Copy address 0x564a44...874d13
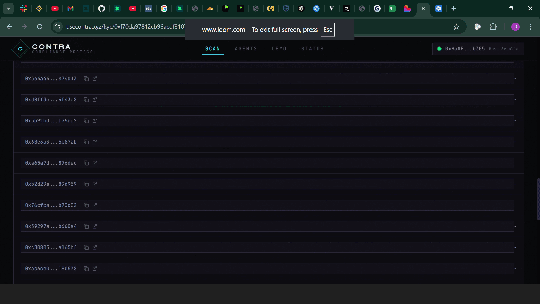Image resolution: width=540 pixels, height=304 pixels. point(86,79)
